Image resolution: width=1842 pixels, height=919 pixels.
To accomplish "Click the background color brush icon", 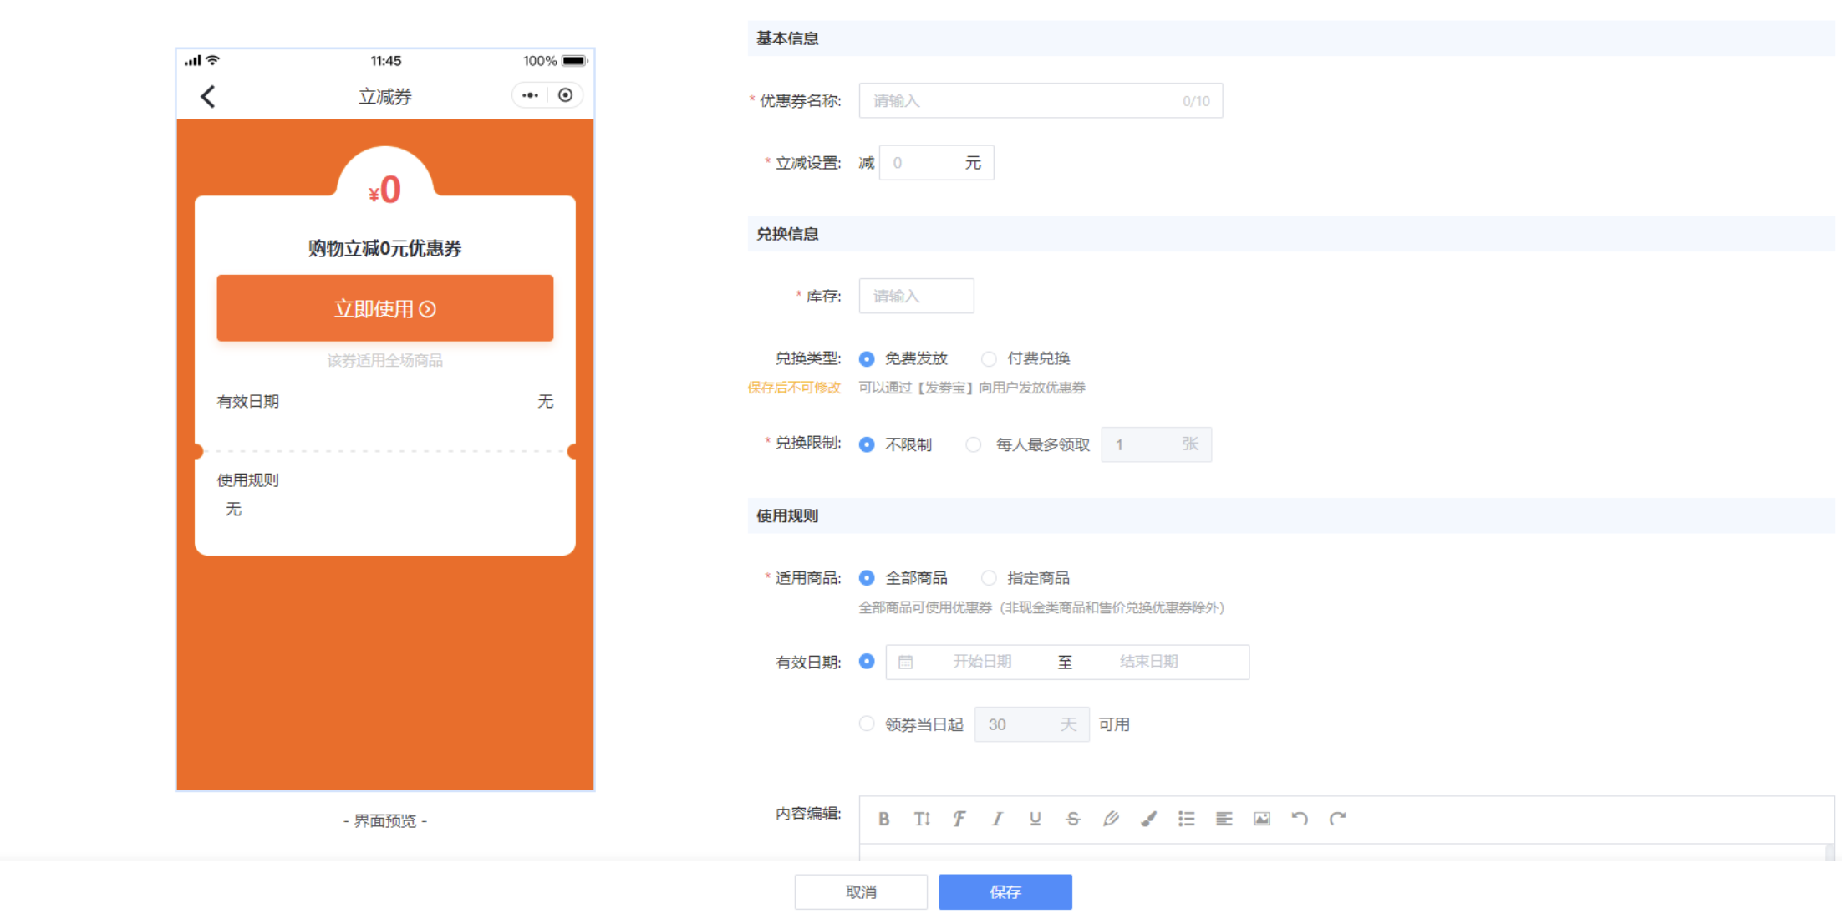I will point(1148,819).
